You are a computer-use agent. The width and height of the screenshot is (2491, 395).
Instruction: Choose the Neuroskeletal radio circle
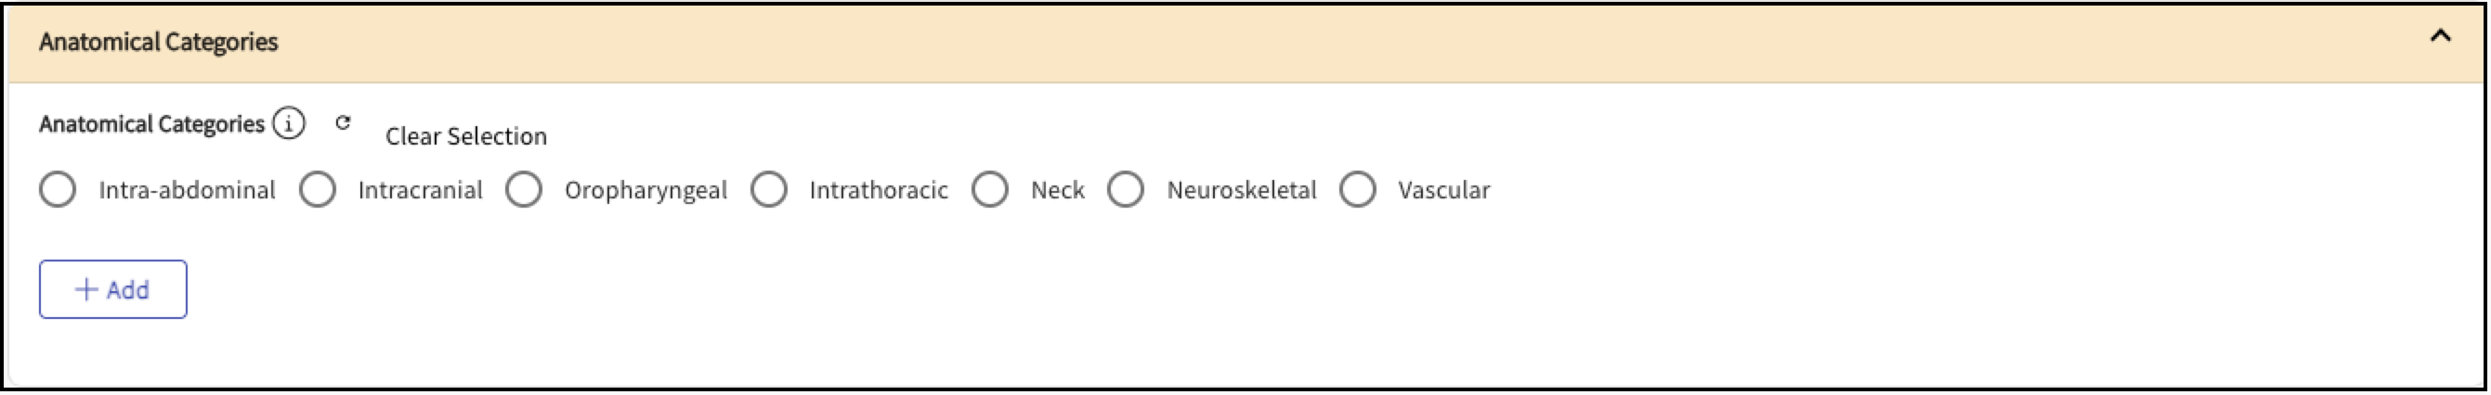click(x=1126, y=189)
